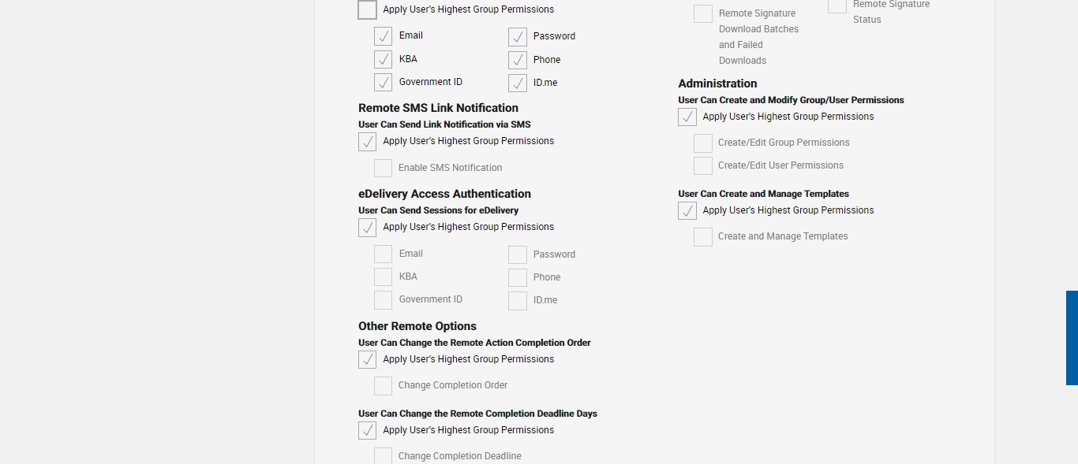Toggle highest group permissions for eDelivery sessions
Viewport: 1078px width, 464px height.
click(x=368, y=228)
